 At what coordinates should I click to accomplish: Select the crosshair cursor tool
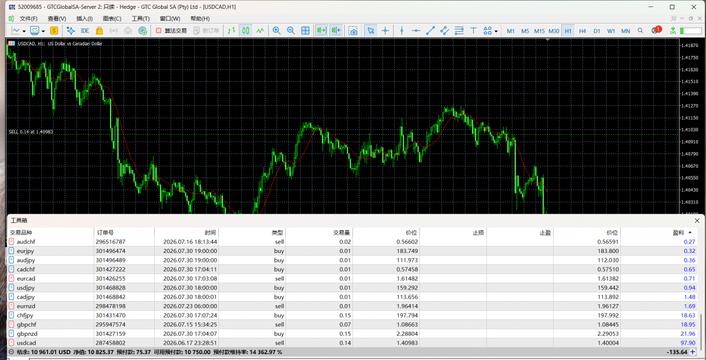tap(385, 31)
